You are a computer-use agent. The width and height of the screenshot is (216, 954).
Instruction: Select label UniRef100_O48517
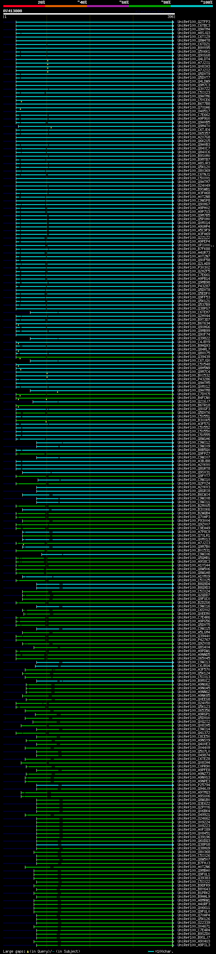194,111
